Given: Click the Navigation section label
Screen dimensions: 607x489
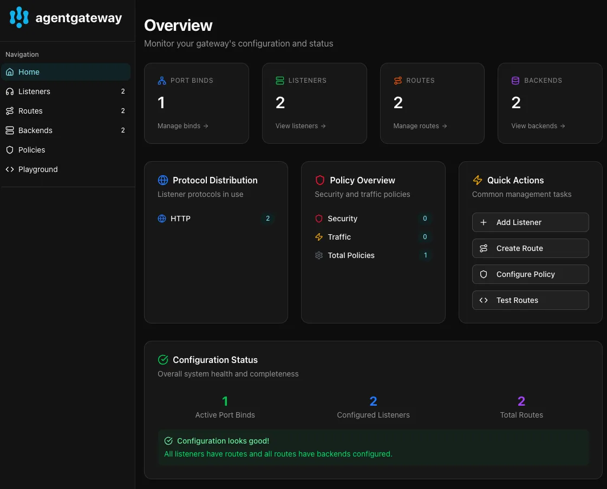Looking at the screenshot, I should (x=22, y=55).
